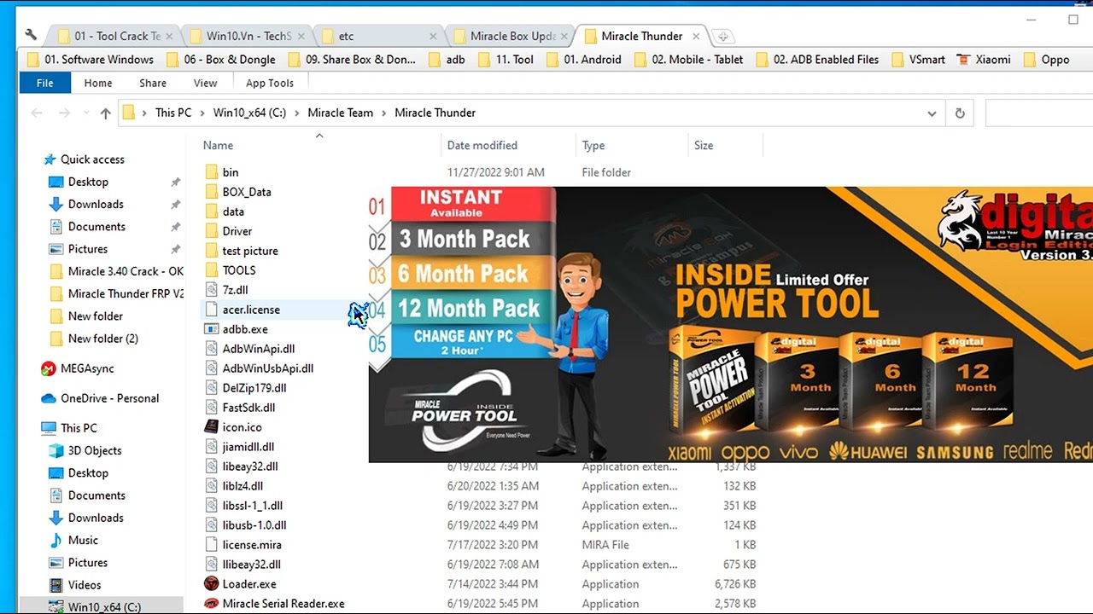
Task: Select the 7z.dll file icon
Action: click(212, 290)
